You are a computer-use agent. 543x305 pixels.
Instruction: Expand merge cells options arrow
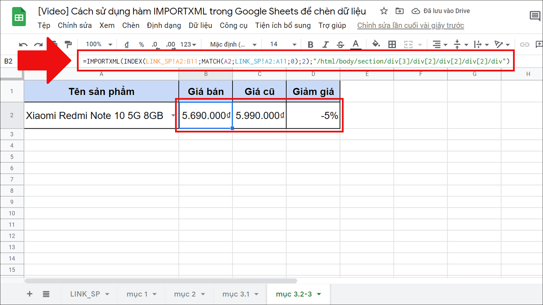coord(420,45)
